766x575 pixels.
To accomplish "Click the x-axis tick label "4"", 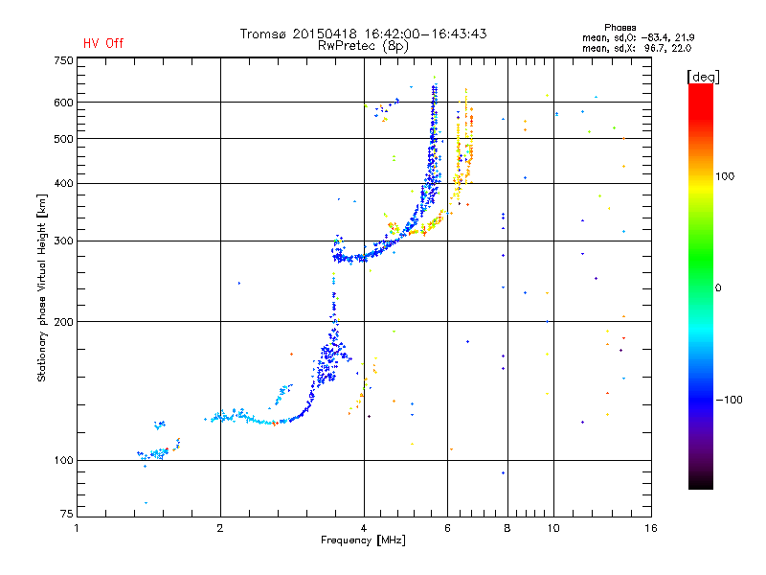I will click(364, 528).
